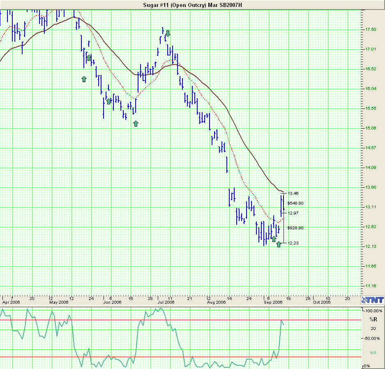
Task: Click the $828.80 value label
Action: click(295, 228)
